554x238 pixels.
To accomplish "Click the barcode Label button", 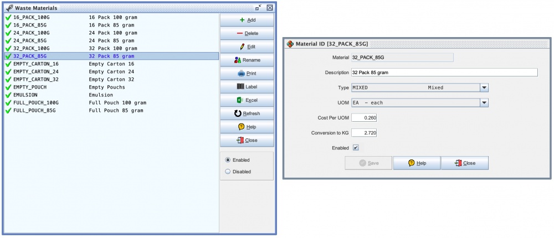I will pos(247,87).
